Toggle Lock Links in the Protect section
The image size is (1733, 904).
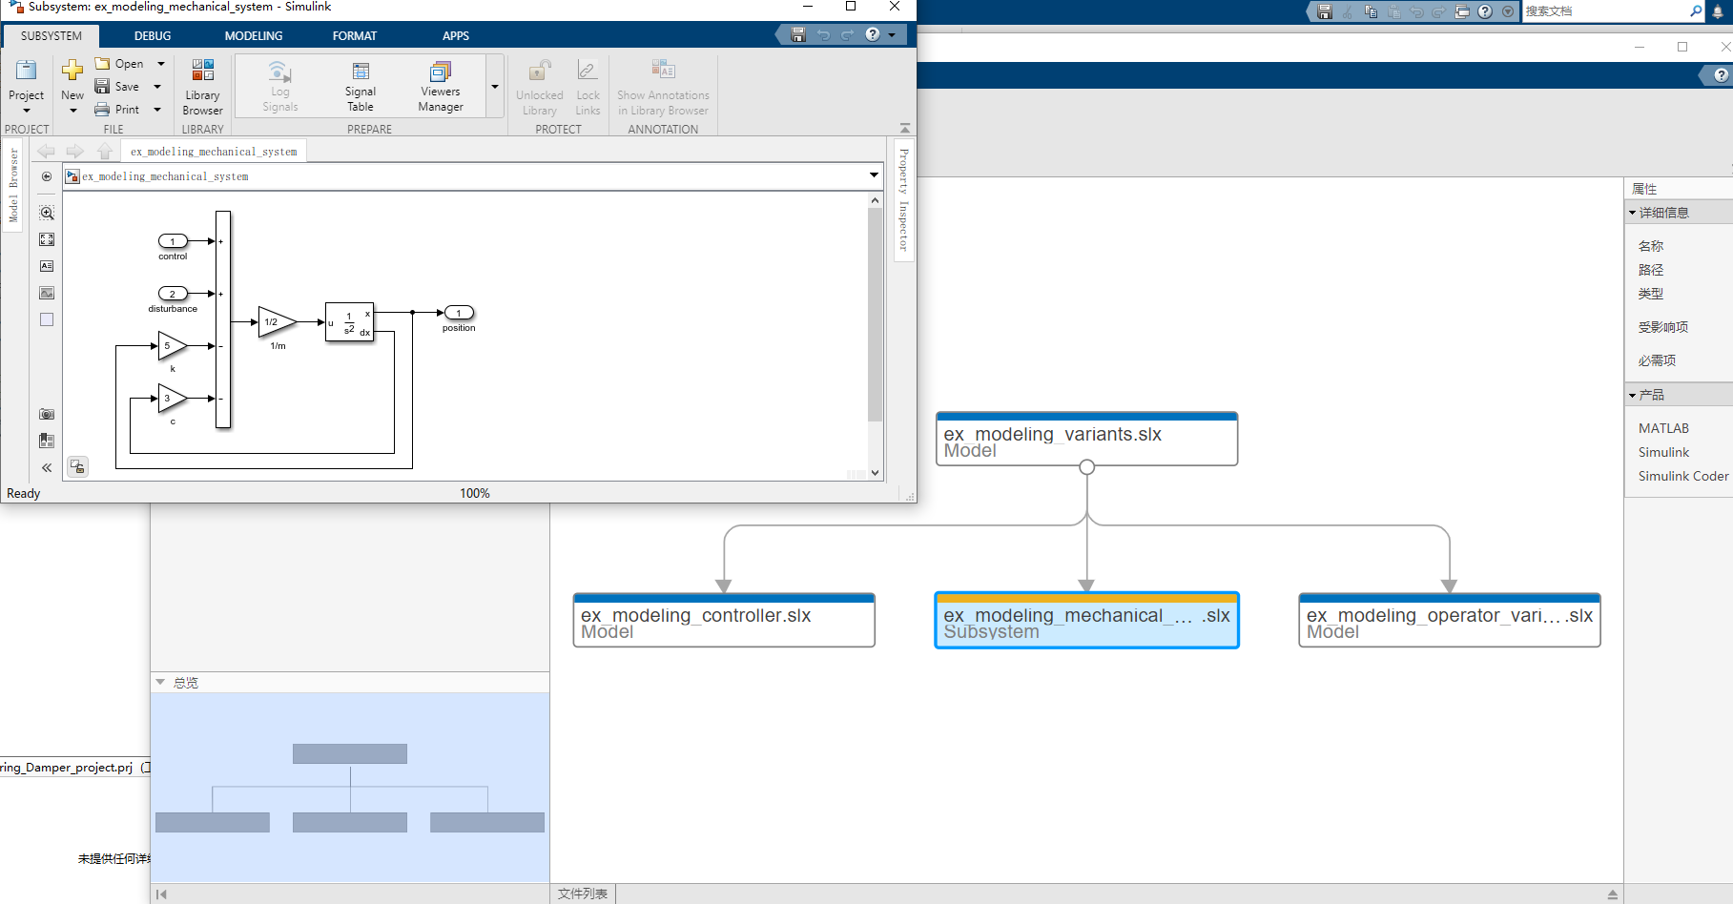[x=588, y=85]
